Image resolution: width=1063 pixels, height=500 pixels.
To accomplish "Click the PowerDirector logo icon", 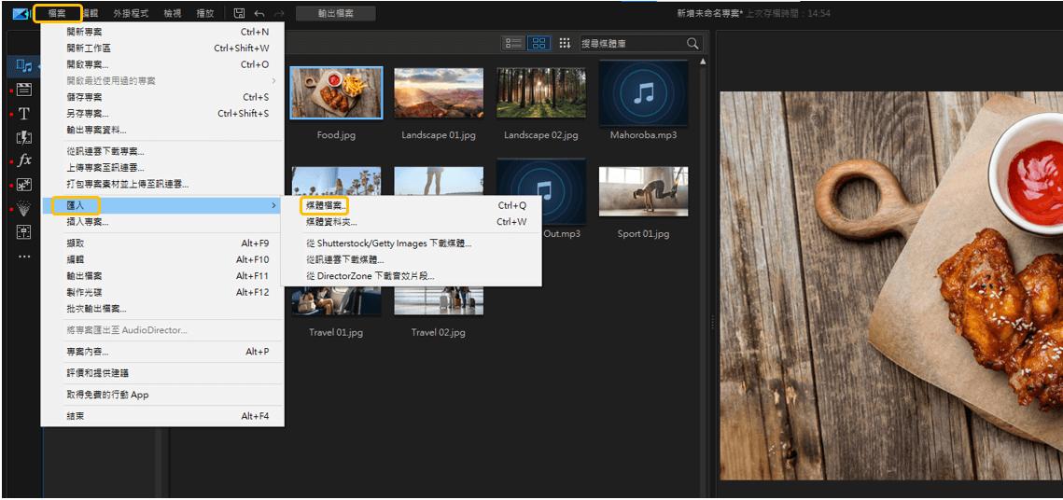I will [20, 14].
